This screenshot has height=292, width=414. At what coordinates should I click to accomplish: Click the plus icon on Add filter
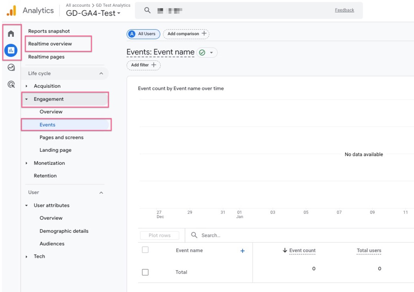coord(154,65)
